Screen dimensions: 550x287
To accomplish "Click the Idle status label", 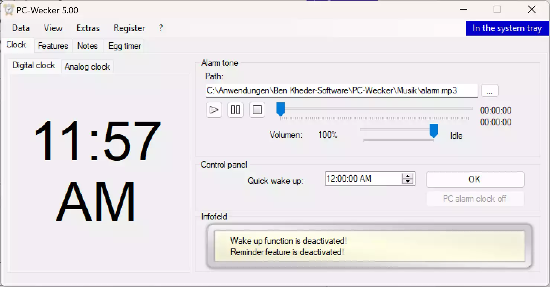I will (x=456, y=136).
